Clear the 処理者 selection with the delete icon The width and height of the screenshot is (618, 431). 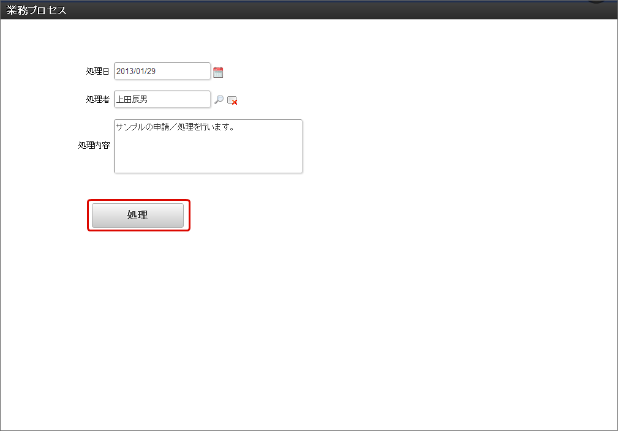click(x=232, y=100)
